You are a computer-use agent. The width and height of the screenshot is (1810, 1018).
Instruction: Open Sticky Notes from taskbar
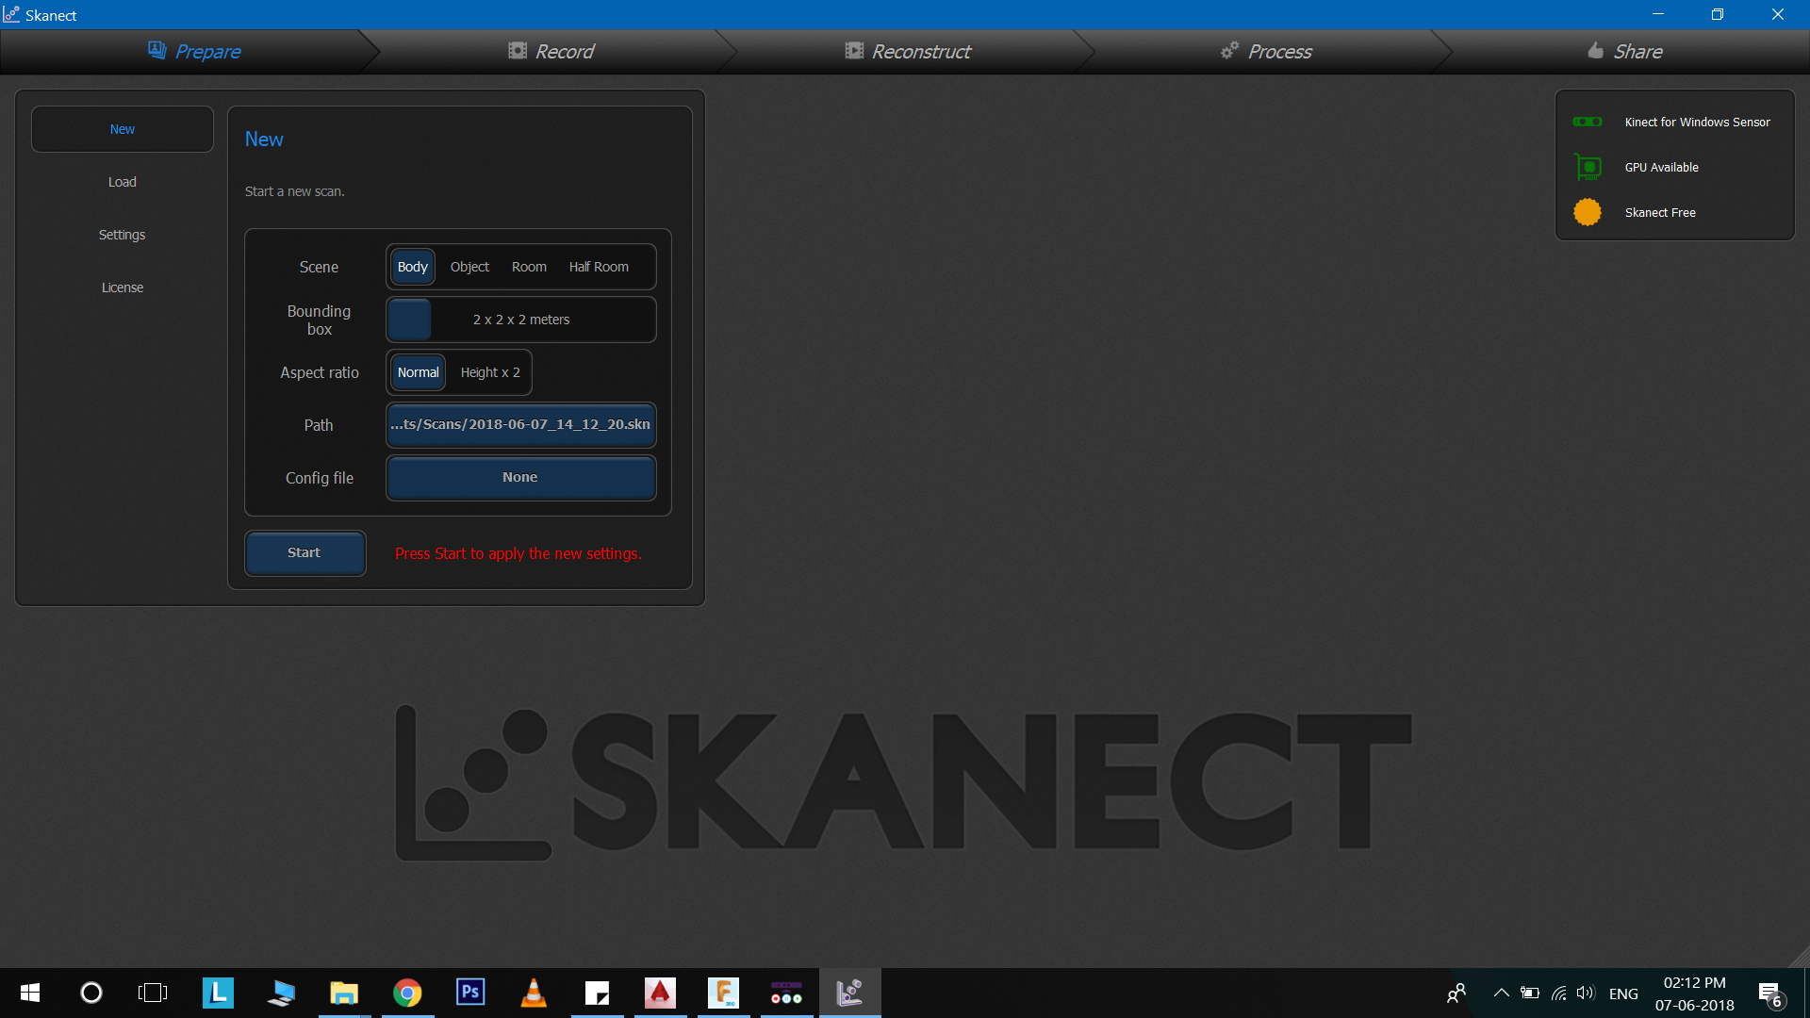click(597, 993)
